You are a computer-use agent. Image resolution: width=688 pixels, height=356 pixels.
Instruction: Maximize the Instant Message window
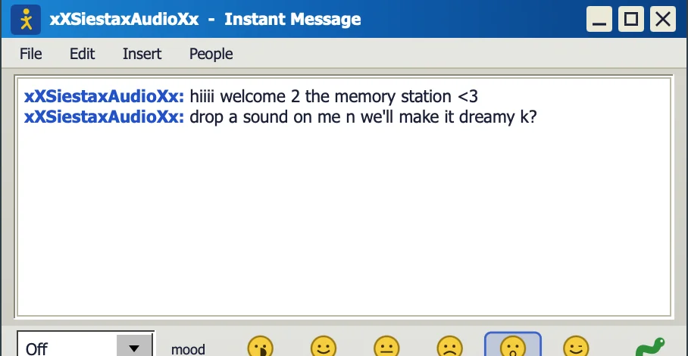point(631,19)
